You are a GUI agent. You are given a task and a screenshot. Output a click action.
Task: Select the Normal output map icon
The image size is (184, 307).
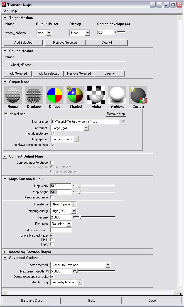(x=13, y=95)
